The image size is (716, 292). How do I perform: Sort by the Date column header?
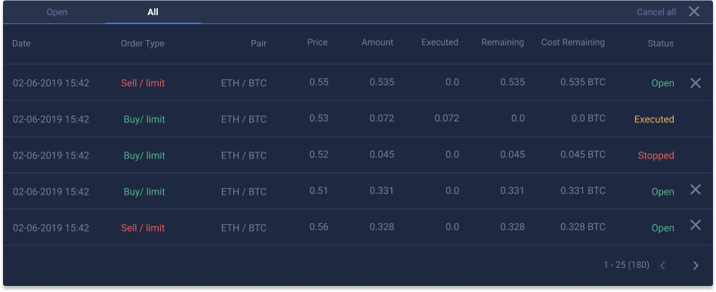click(21, 44)
